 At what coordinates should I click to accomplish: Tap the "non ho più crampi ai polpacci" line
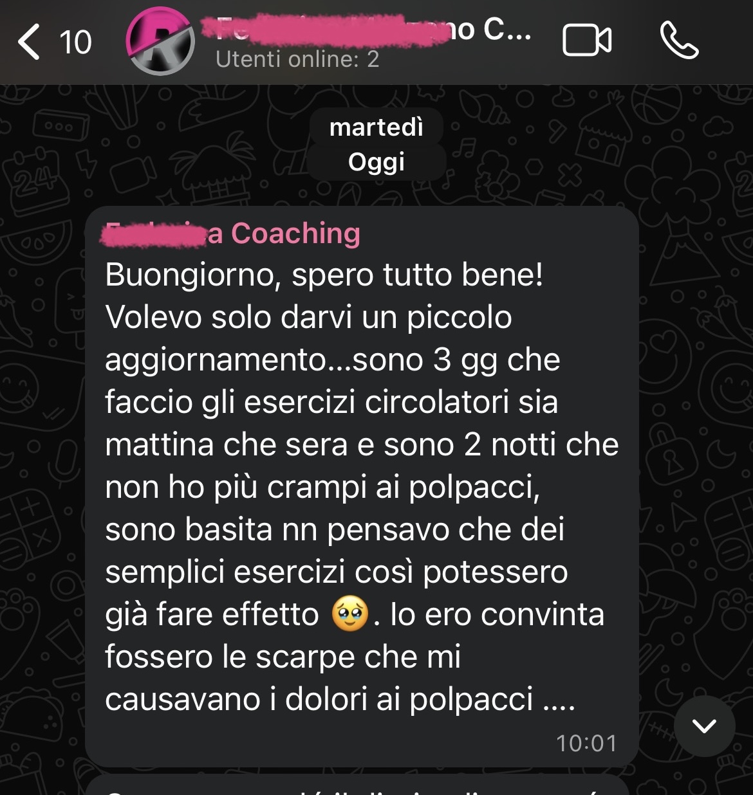tap(322, 487)
